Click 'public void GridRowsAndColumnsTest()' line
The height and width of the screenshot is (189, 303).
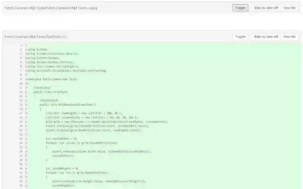(68, 105)
